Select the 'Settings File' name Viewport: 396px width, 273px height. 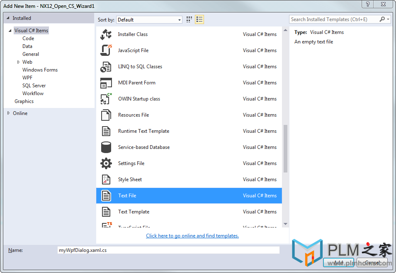coord(131,163)
